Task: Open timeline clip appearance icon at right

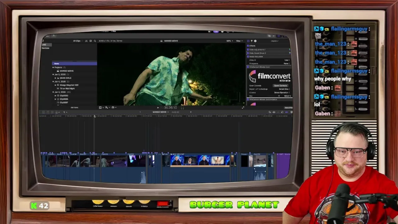Action: [291, 112]
